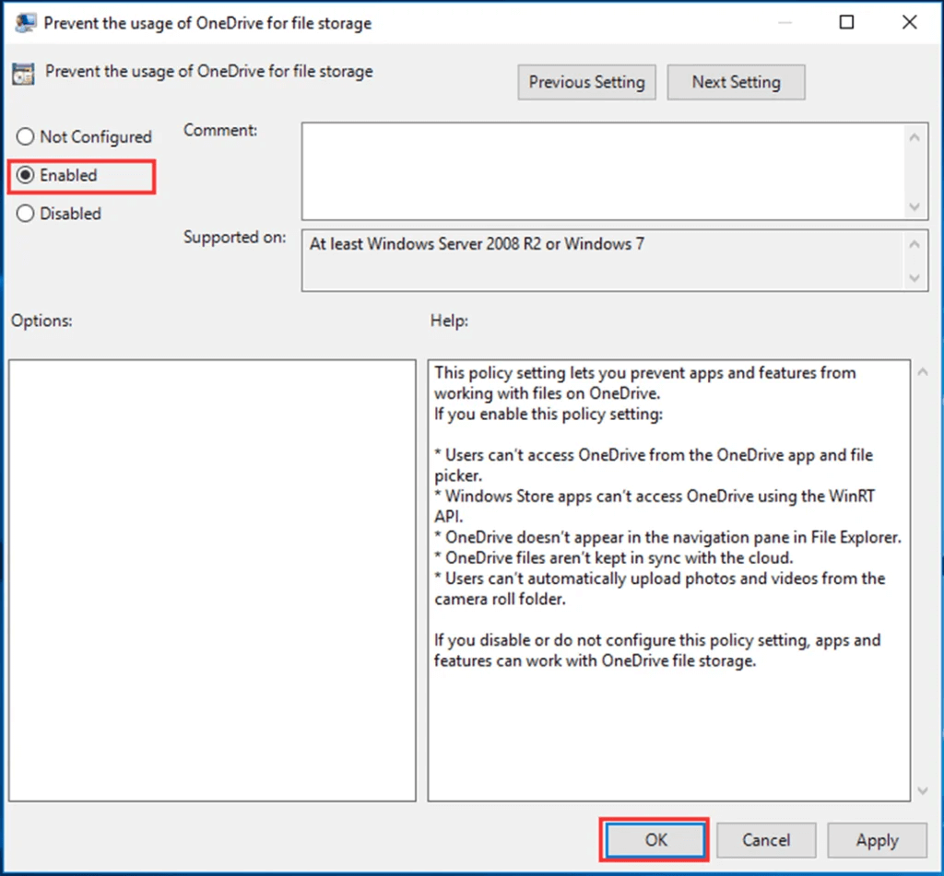
Task: Click the Supported on text field
Action: click(x=602, y=261)
